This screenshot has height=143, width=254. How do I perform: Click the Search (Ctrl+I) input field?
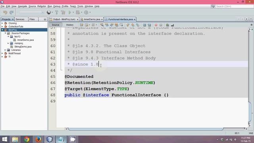click(x=234, y=6)
